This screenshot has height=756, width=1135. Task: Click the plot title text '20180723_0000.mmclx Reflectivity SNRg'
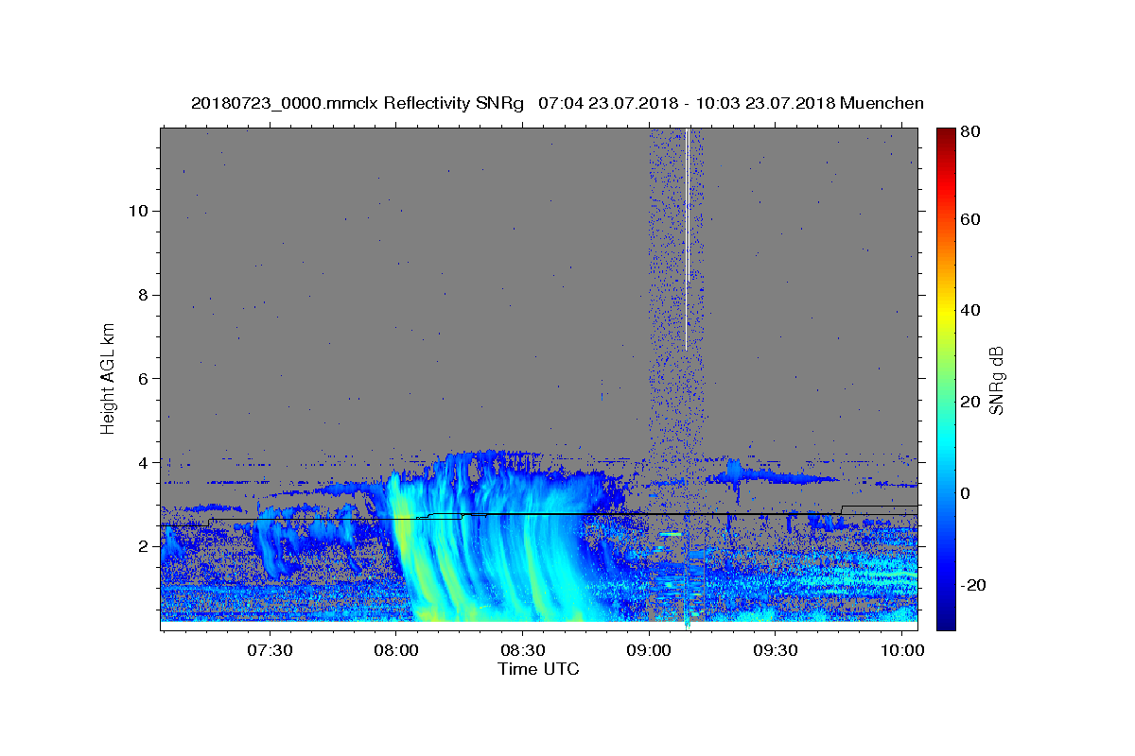tap(358, 103)
